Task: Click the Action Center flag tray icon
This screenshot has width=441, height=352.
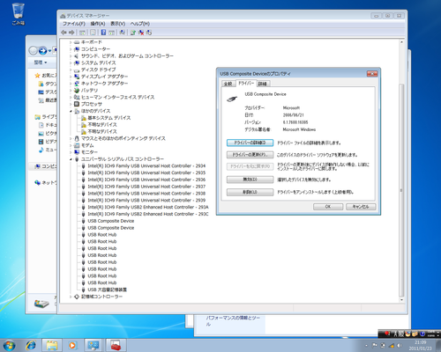Action: 375,345
